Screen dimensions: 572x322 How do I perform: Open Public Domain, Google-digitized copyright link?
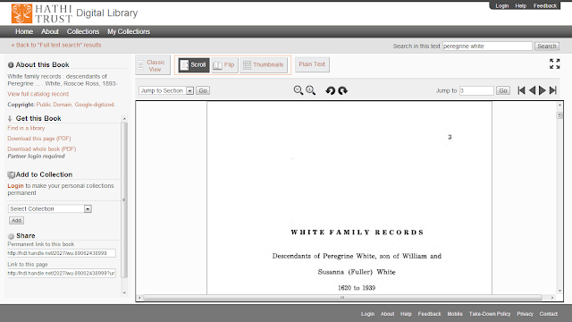point(75,105)
